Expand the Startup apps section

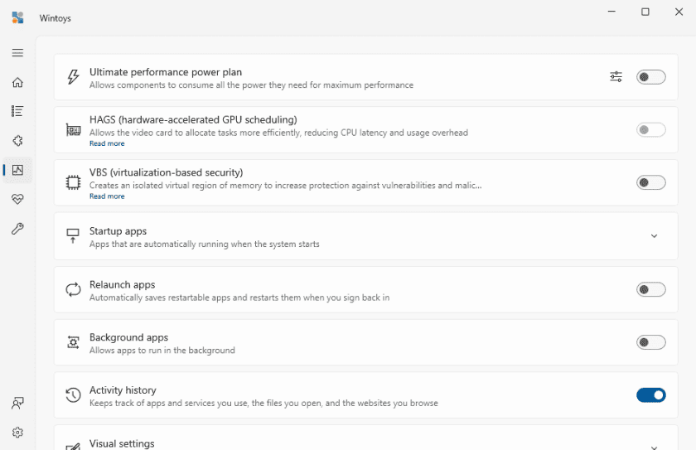point(654,236)
